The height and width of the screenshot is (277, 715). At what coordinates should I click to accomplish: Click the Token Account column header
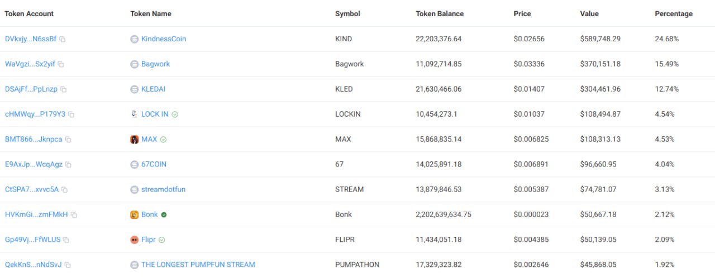coord(30,14)
